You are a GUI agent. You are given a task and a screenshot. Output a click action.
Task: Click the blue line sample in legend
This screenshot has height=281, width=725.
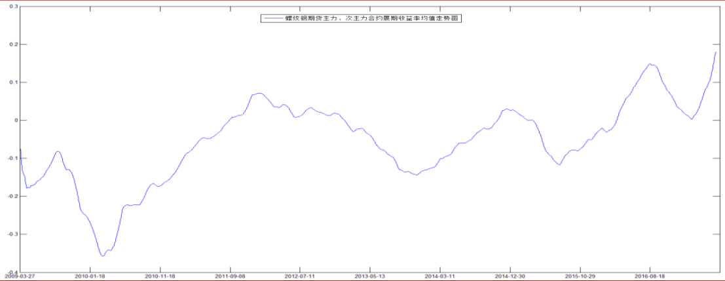click(x=272, y=20)
